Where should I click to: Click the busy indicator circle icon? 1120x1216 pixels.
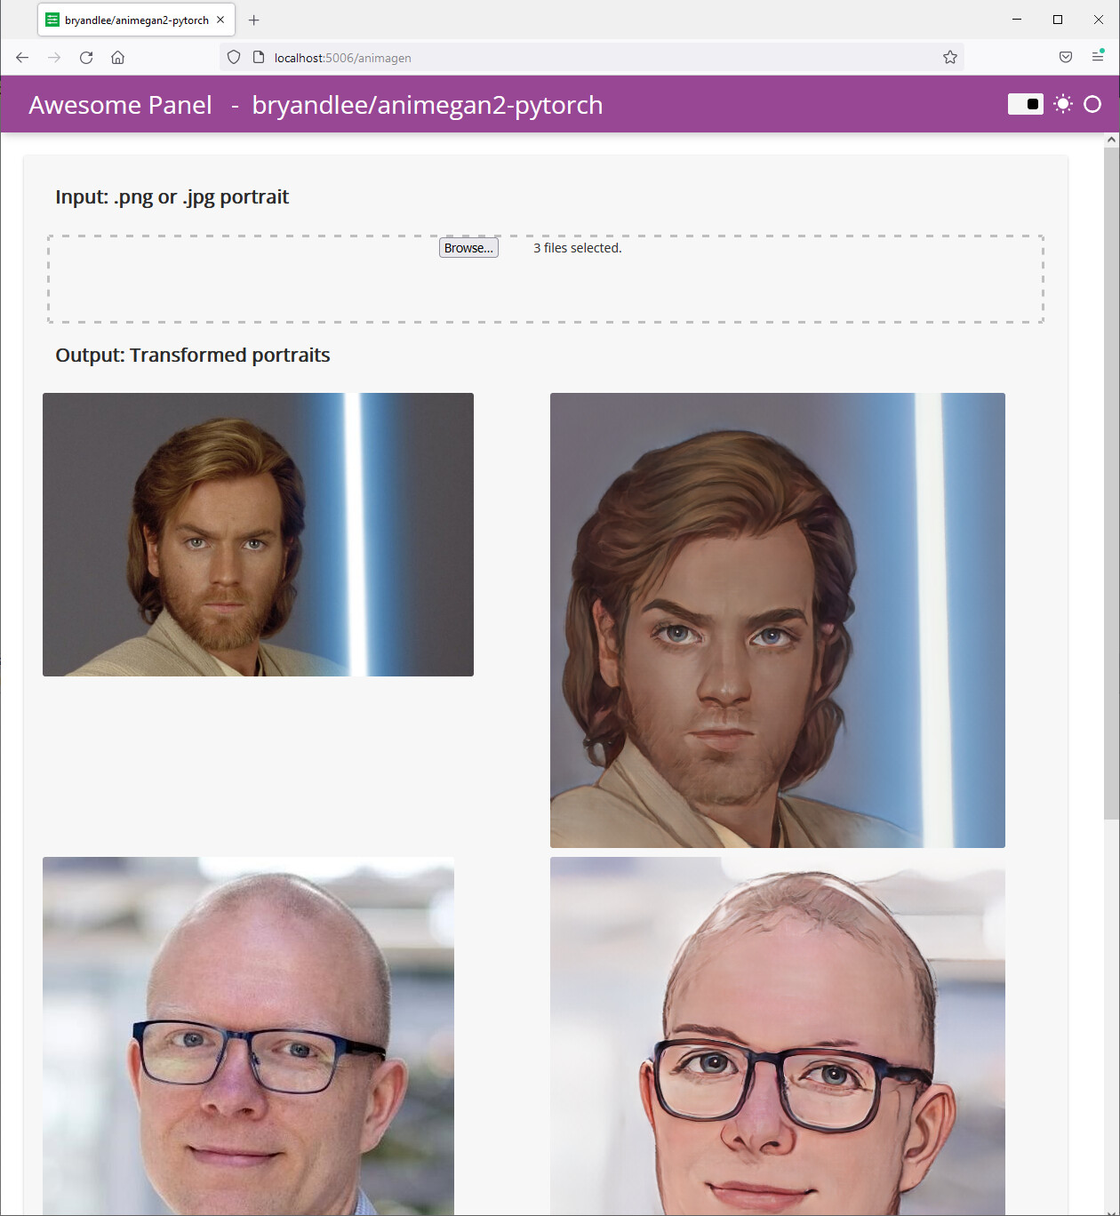[1092, 104]
